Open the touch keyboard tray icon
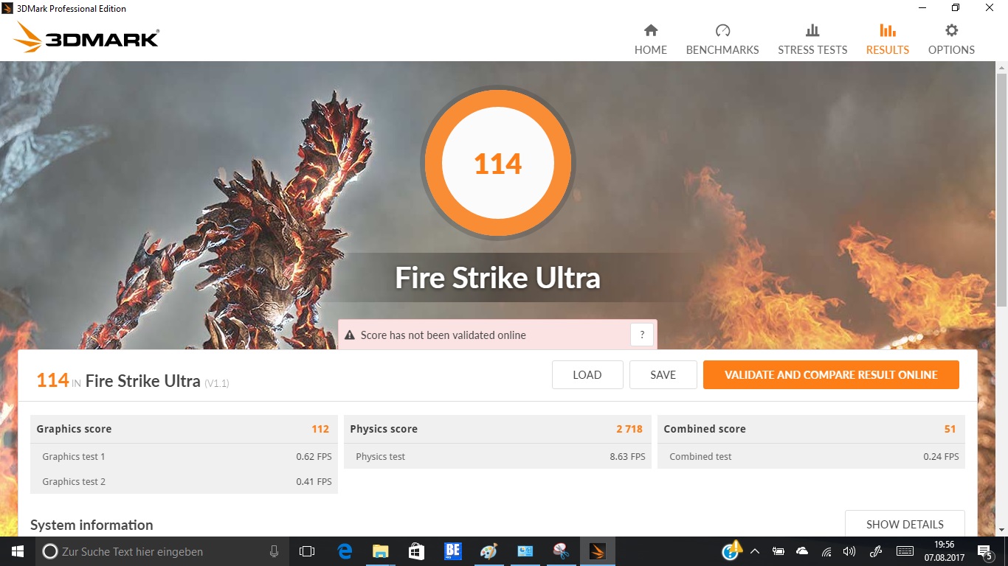The height and width of the screenshot is (566, 1008). [x=905, y=551]
